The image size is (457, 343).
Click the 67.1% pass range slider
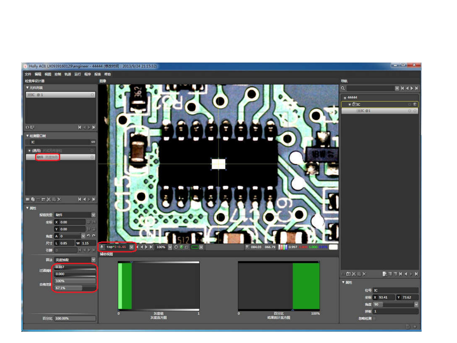[75, 288]
